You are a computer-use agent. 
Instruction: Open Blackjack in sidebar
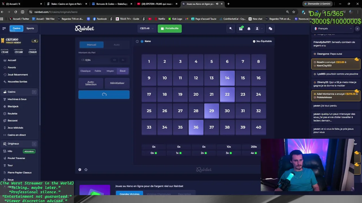coord(13,106)
